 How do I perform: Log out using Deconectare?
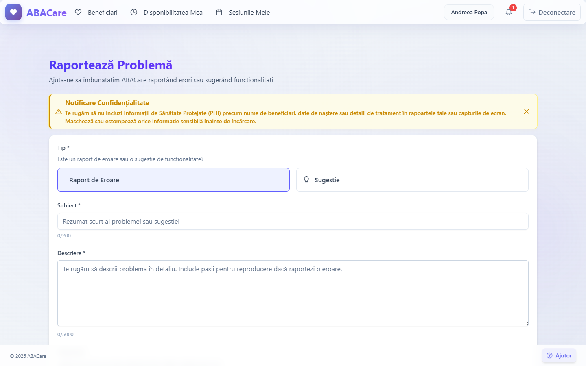(552, 12)
